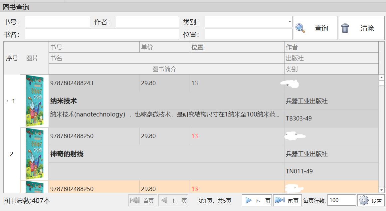Click the 出版社 column header
Viewport: 386px width, 211px height.
[331, 58]
